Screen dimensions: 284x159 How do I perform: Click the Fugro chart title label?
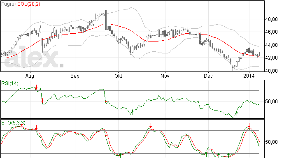pos(8,4)
